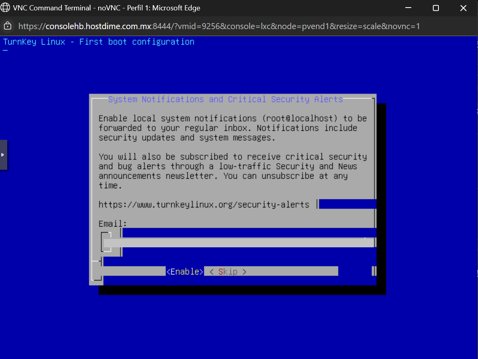Viewport: 478px width, 359px height.
Task: Expand the noVNC control bar handle
Action: (x=3, y=155)
